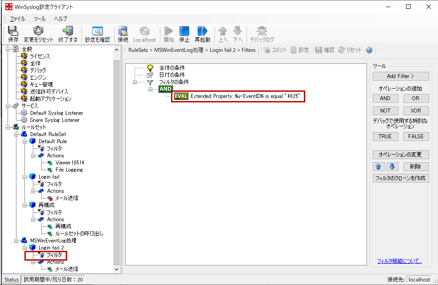Viewport: 438px width, 285px height.
Task: Select the EVAL Extended Property EventID filter
Action: coord(237,96)
